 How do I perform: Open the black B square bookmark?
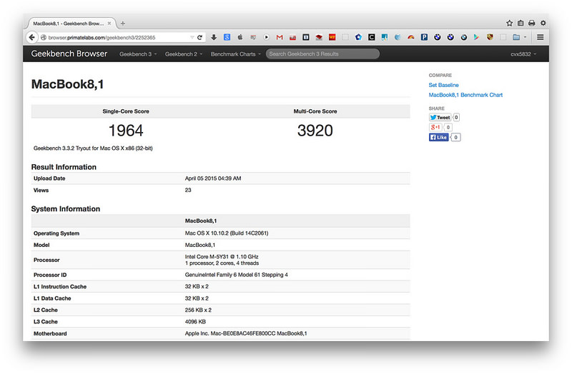click(306, 37)
